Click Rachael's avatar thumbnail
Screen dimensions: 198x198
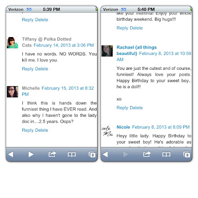pos(107,51)
